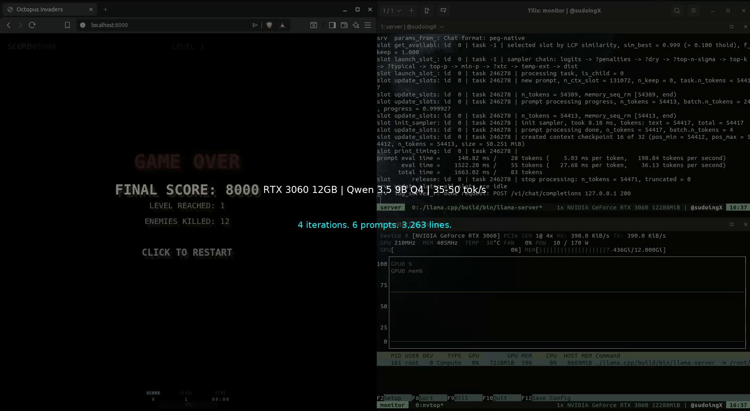Open the Tilix hamburger menu
Screen dimensions: 750x411
[x=693, y=11]
